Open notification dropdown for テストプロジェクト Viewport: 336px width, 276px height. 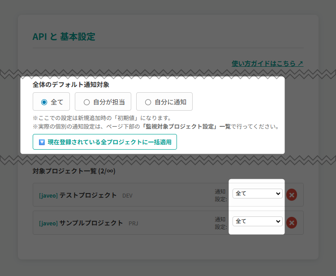[x=257, y=194]
